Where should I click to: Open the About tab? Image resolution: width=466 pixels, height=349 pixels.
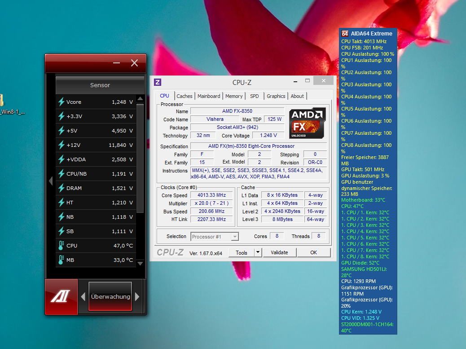click(297, 96)
